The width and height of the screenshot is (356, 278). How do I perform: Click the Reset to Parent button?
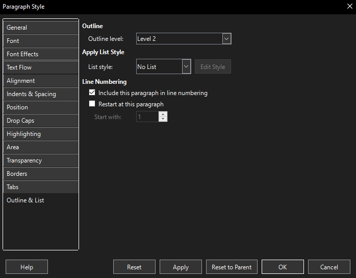pos(232,267)
